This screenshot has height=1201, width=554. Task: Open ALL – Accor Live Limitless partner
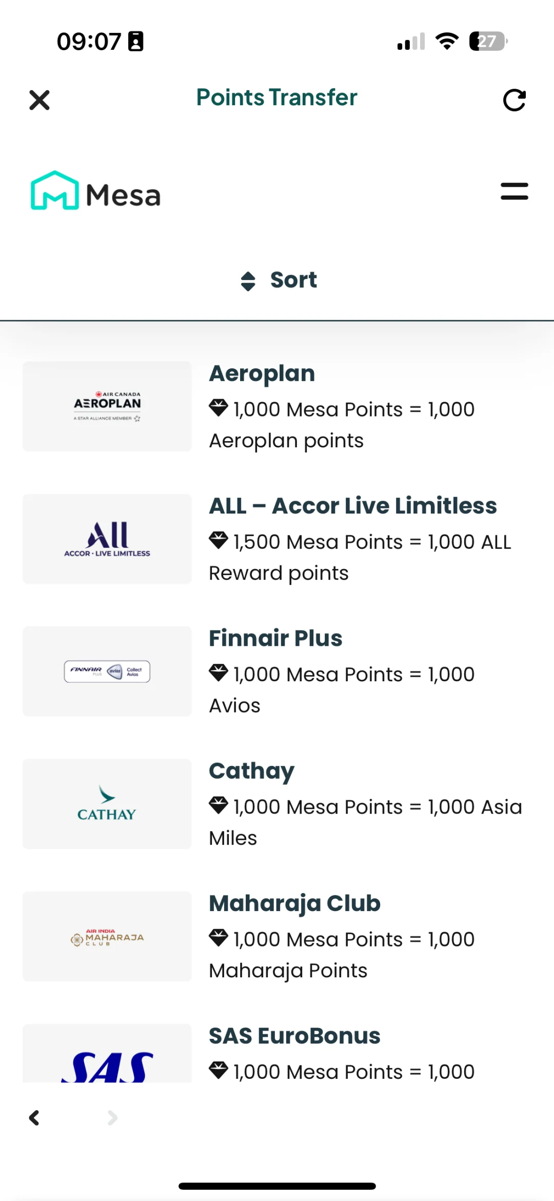[353, 506]
